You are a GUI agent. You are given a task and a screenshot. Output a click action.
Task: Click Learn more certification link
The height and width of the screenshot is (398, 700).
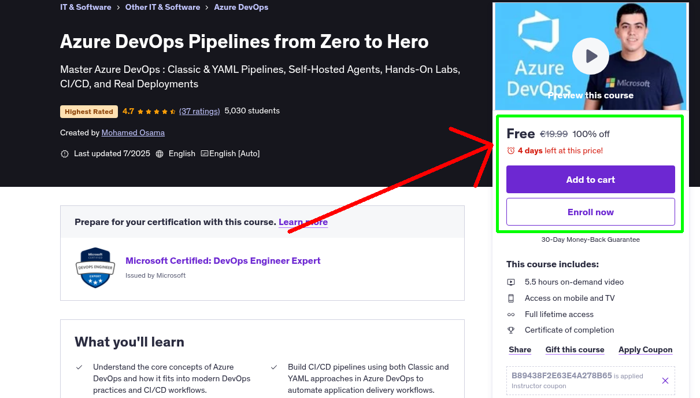(303, 222)
